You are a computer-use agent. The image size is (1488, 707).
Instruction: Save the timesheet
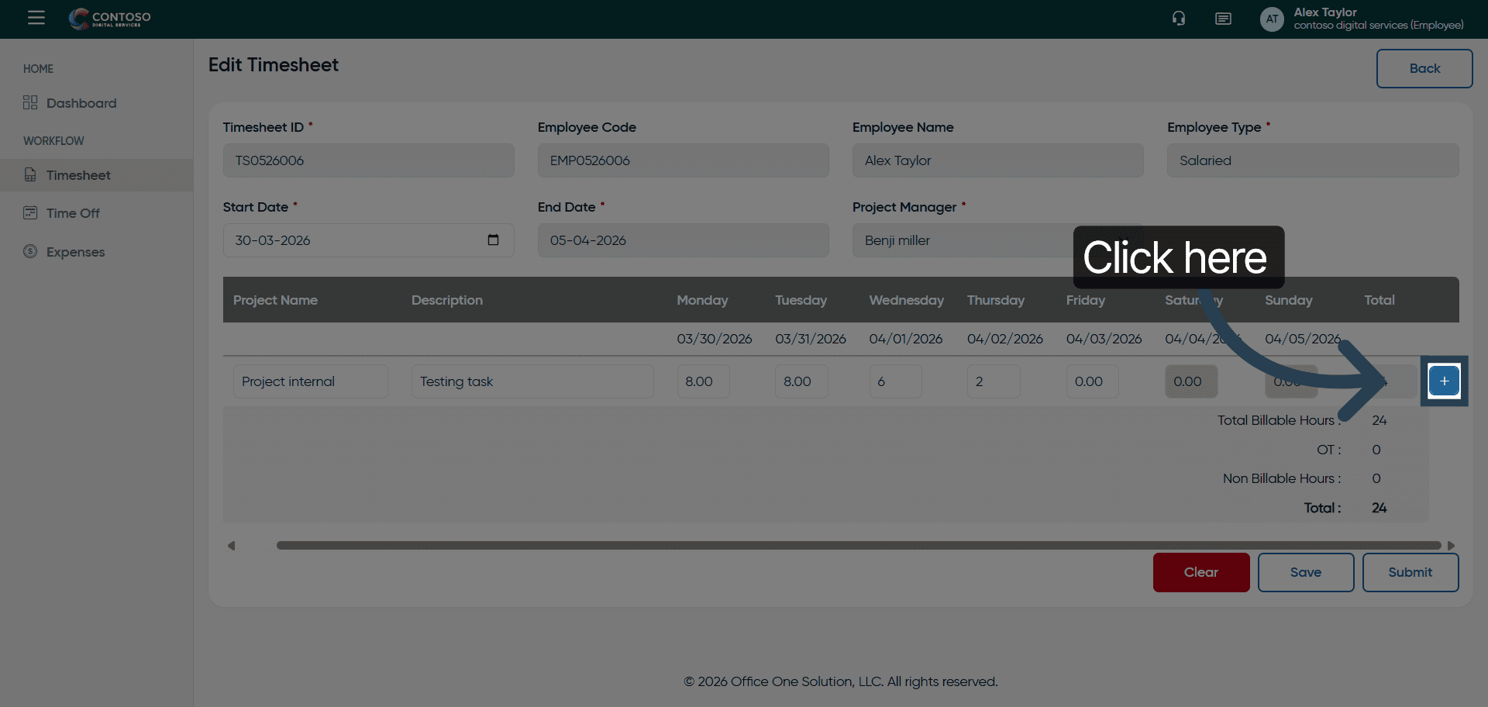[1305, 572]
